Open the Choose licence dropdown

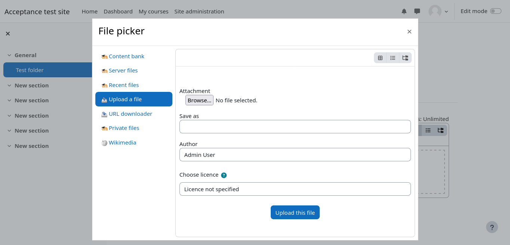(x=295, y=189)
